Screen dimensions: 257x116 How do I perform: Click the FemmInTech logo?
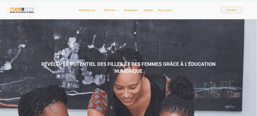[x=22, y=10]
